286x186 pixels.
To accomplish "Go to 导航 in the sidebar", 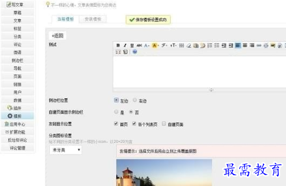I will tap(17, 68).
